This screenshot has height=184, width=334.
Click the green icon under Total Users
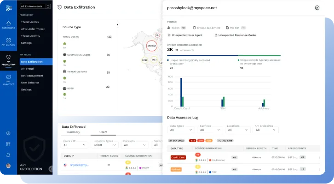click(x=64, y=44)
